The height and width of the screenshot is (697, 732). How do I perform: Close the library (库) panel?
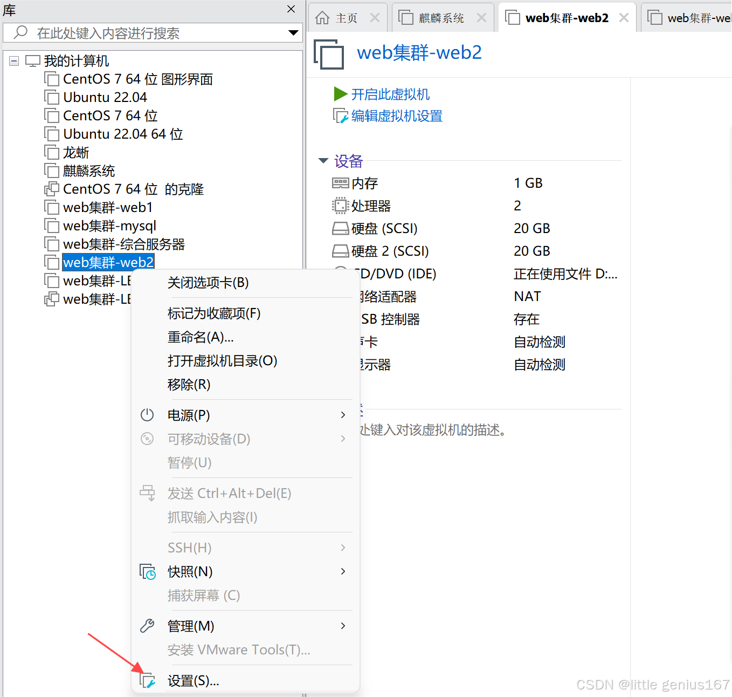pos(291,9)
